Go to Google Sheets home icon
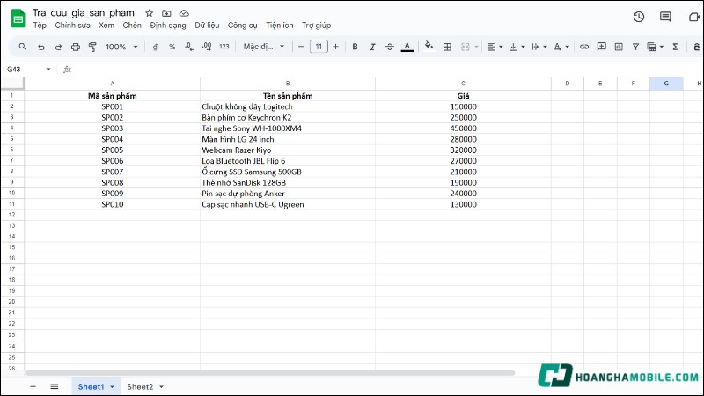Image resolution: width=704 pixels, height=396 pixels. pyautogui.click(x=18, y=18)
